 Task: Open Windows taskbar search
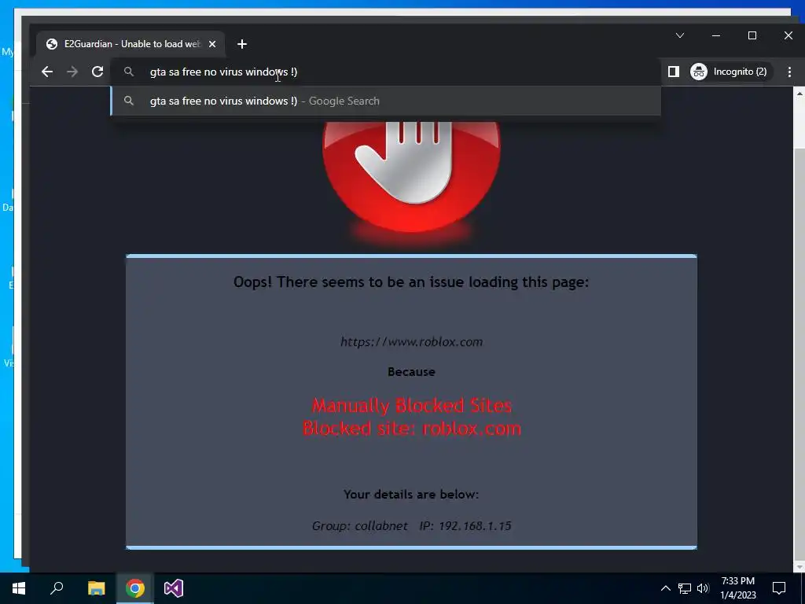(57, 588)
